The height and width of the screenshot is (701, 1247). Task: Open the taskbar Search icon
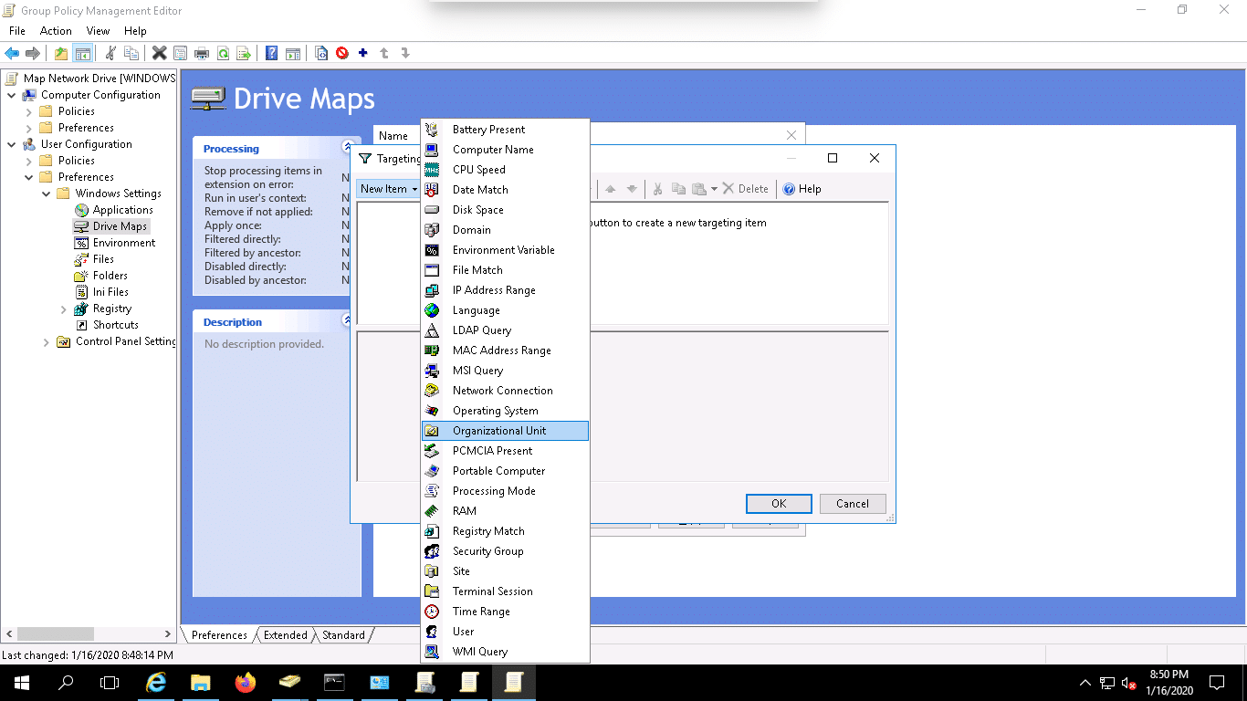click(66, 682)
